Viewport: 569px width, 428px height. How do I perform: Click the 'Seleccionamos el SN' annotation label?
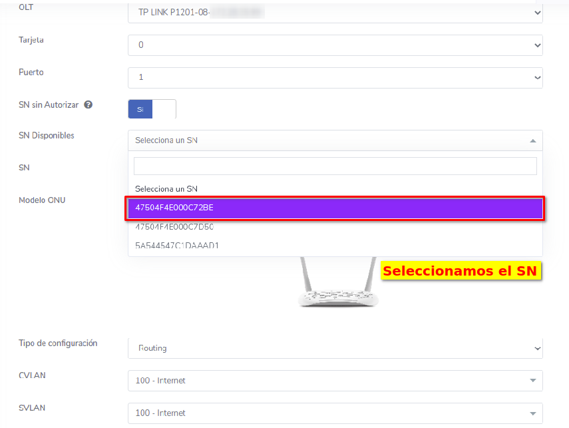(x=460, y=271)
